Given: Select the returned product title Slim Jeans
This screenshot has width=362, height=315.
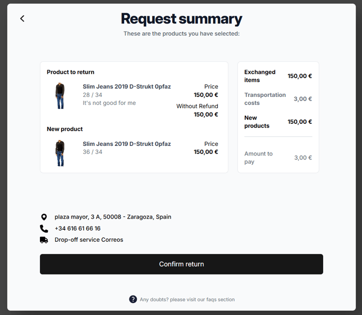Looking at the screenshot, I should tap(127, 86).
